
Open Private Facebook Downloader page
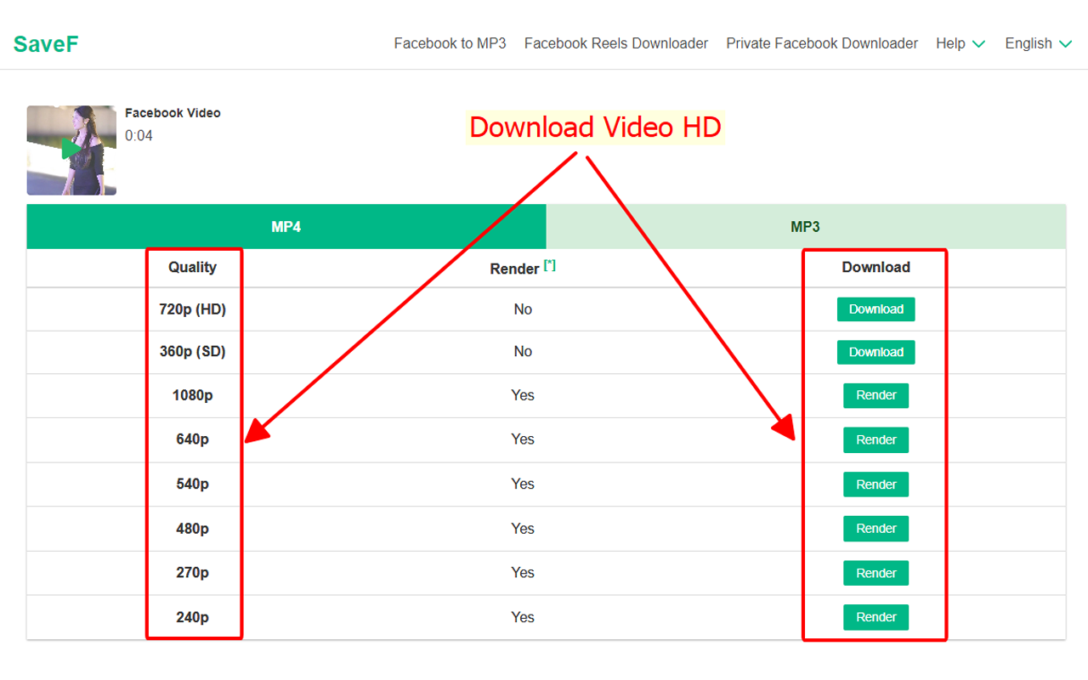(x=821, y=43)
